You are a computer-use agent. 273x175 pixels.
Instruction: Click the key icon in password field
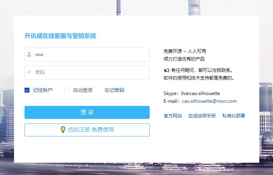pos(29,72)
